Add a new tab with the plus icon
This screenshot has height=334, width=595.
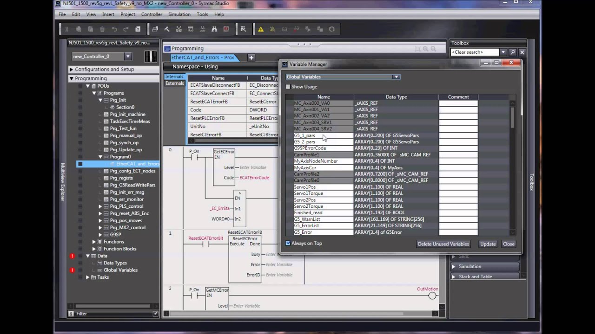[251, 58]
